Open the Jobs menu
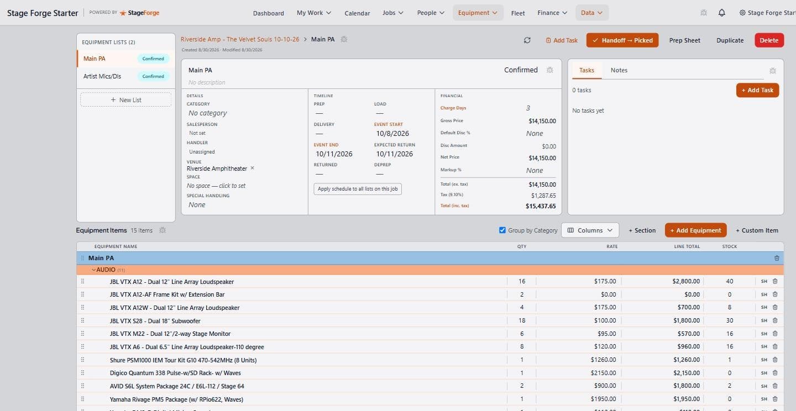The image size is (796, 411). (x=393, y=13)
